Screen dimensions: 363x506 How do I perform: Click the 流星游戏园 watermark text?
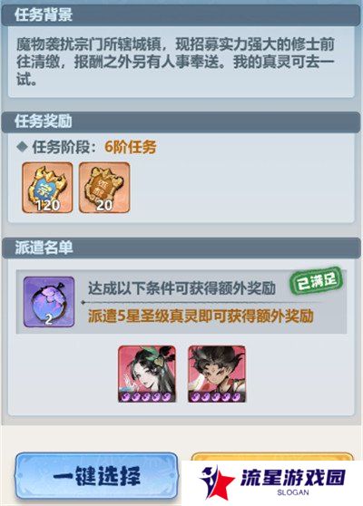pyautogui.click(x=293, y=477)
